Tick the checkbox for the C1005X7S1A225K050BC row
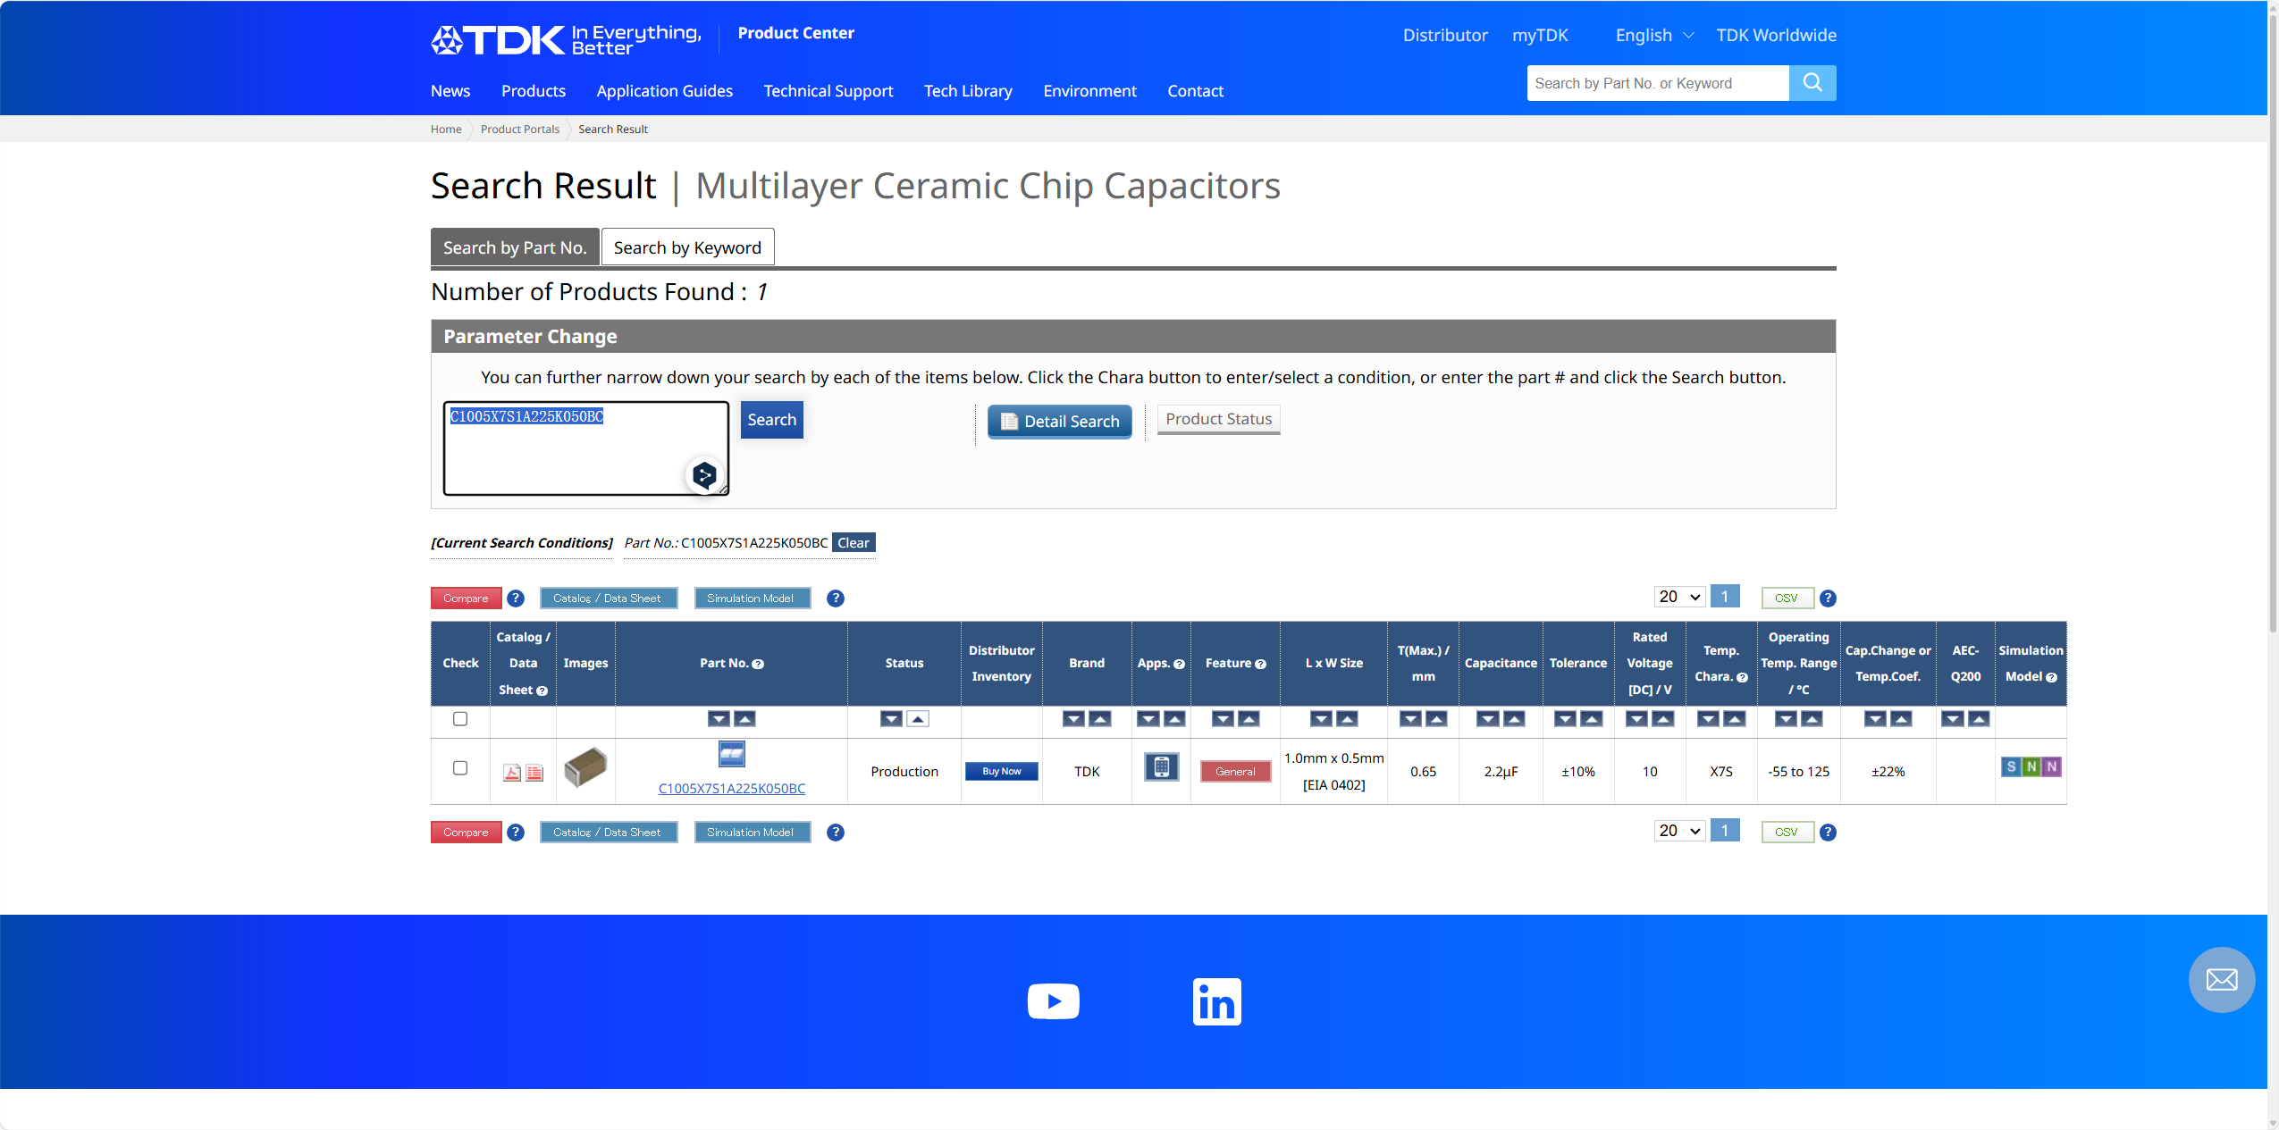This screenshot has width=2279, height=1130. pyautogui.click(x=460, y=768)
